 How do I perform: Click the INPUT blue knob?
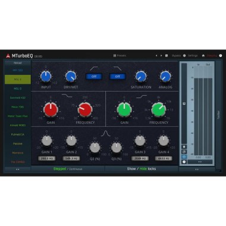(x=46, y=77)
